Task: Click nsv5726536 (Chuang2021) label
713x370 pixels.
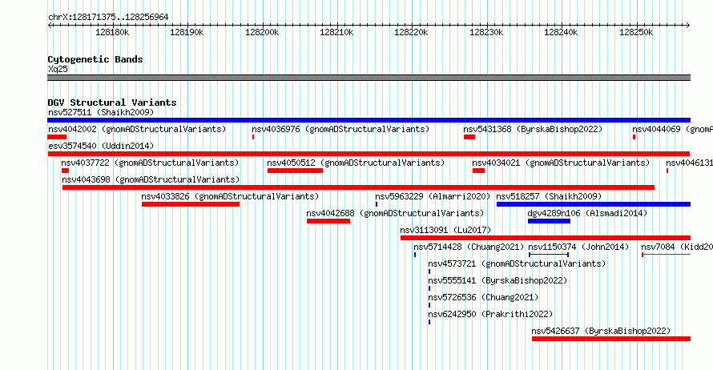Action: point(483,297)
